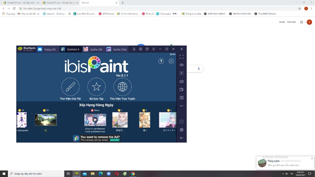Image resolution: width=315 pixels, height=177 pixels.
Task: Open BlueStacks help in title bar
Action: (x=147, y=49)
